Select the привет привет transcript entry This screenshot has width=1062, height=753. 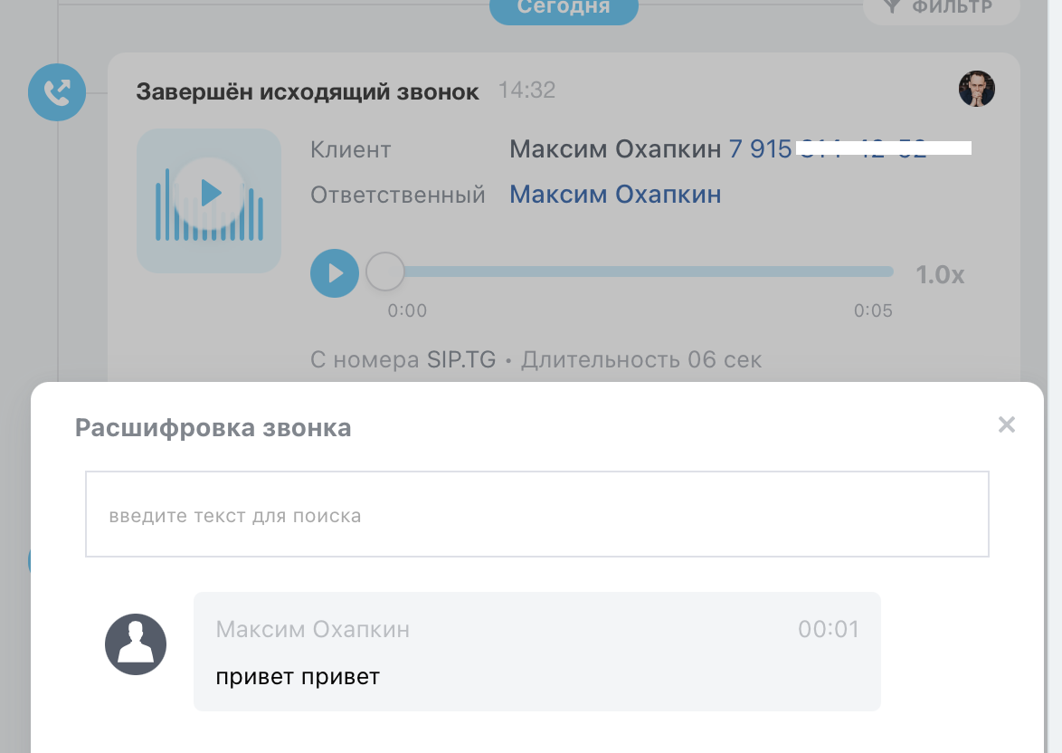[299, 675]
